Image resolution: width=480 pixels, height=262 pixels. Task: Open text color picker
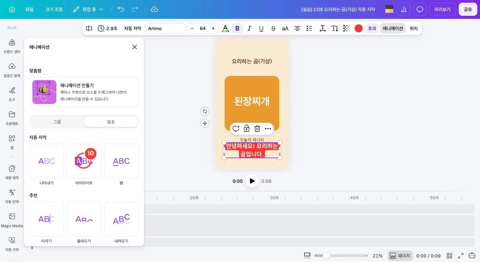point(225,29)
